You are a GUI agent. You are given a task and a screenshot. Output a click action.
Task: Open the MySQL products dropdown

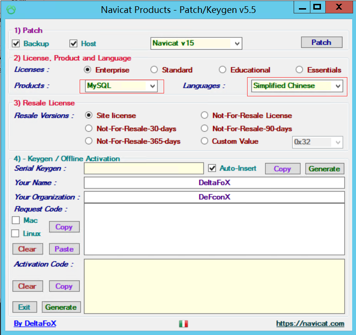121,86
